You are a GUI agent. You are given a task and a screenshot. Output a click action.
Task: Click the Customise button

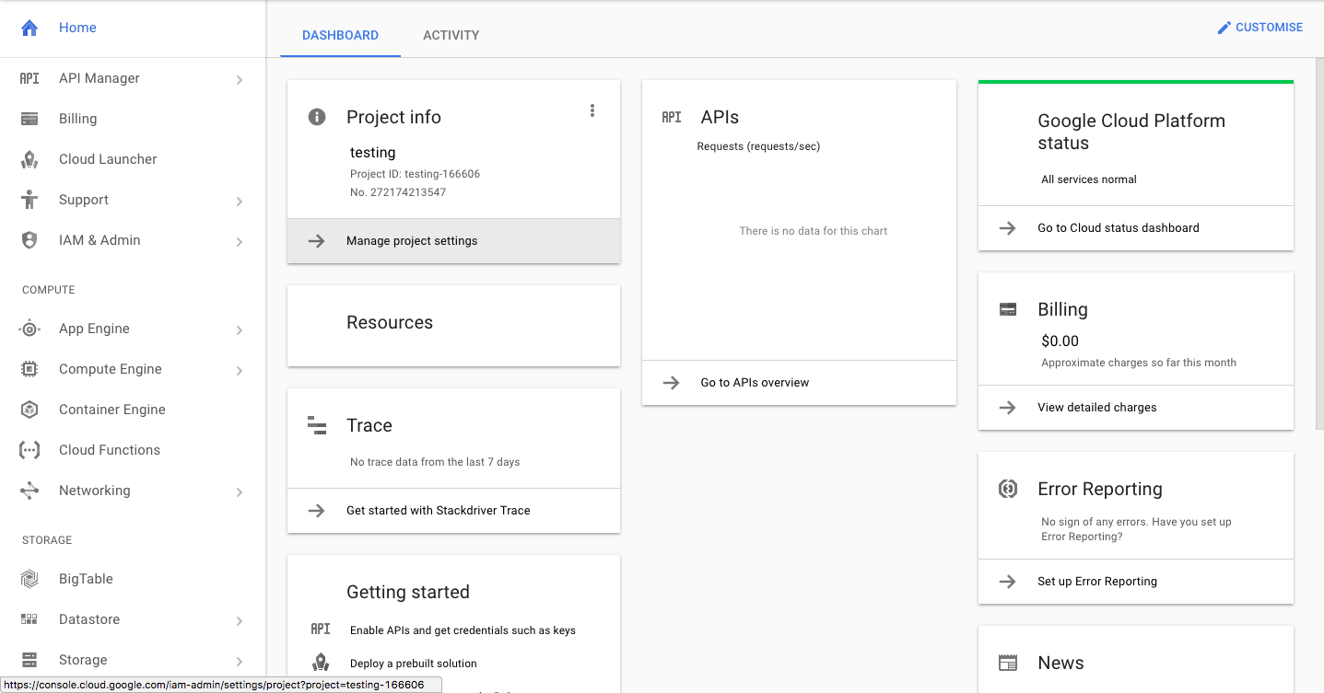point(1260,28)
